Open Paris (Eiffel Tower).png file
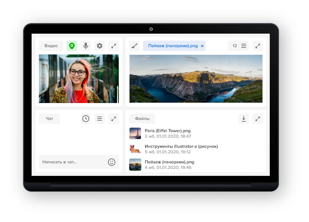The width and height of the screenshot is (309, 222). pos(168,131)
